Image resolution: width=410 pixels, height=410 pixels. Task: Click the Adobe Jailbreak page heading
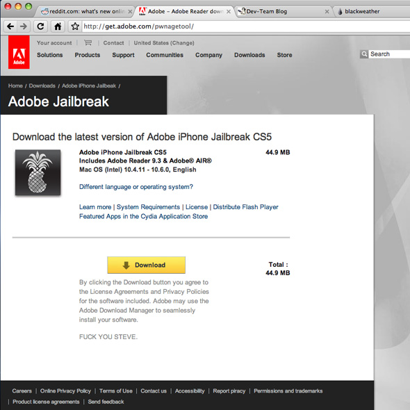click(x=58, y=101)
